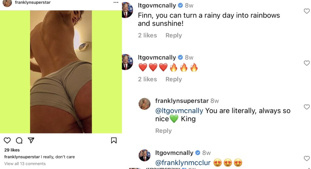View ltgovmcnally avatar on first comment
The height and width of the screenshot is (169, 311).
tap(127, 10)
